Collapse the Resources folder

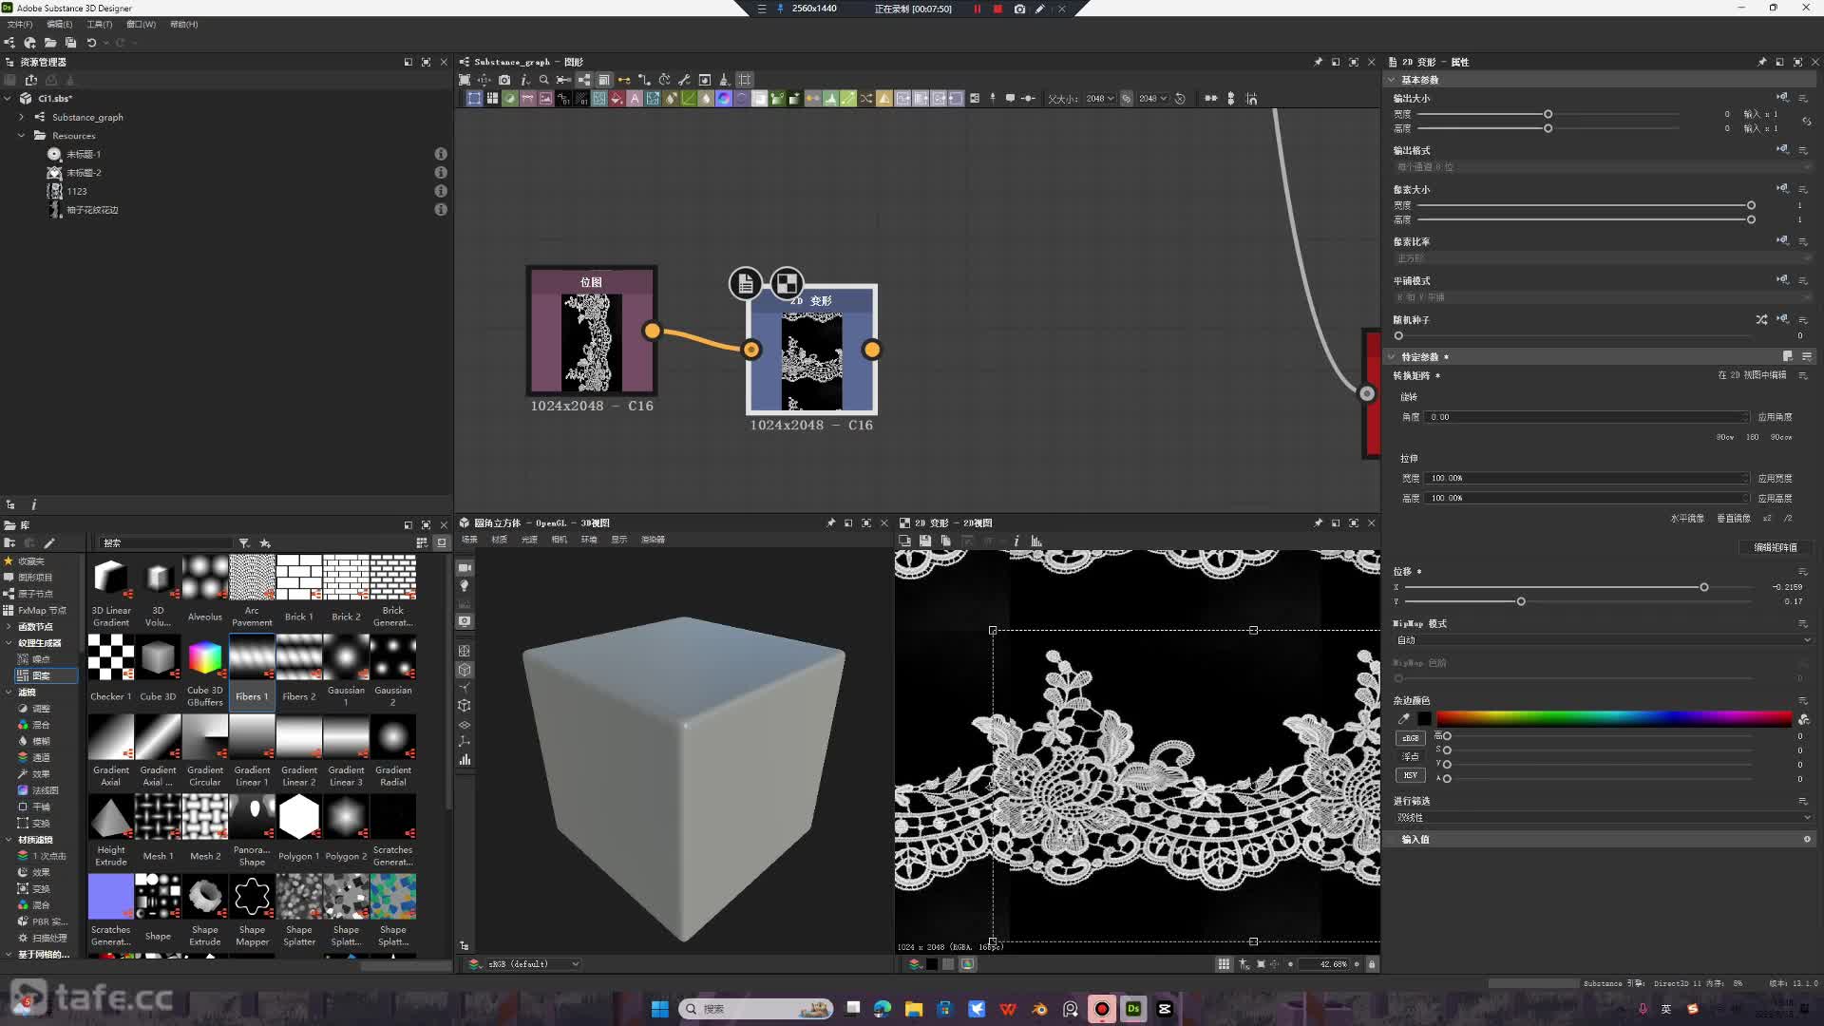[22, 136]
